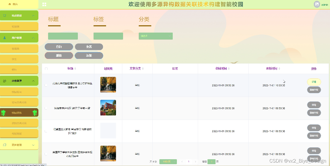Click the go-to-page number input
This screenshot has width=330, height=166.
pyautogui.click(x=211, y=162)
